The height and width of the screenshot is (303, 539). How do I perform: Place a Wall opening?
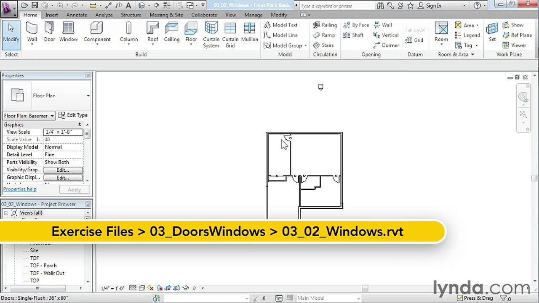(x=383, y=25)
